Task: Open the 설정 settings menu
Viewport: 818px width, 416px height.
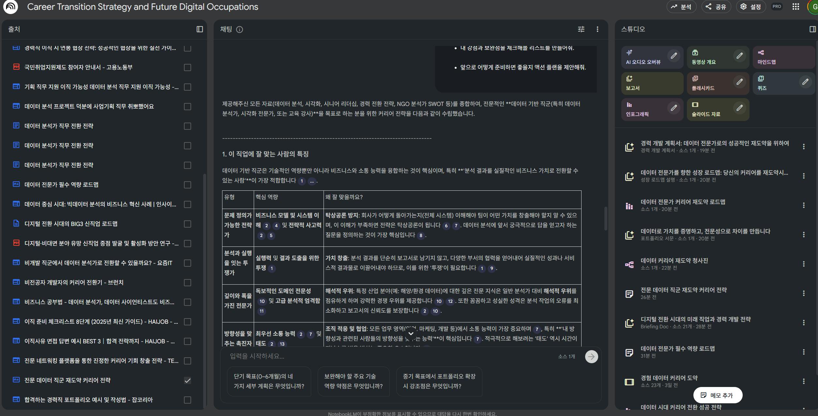Action: pyautogui.click(x=750, y=7)
